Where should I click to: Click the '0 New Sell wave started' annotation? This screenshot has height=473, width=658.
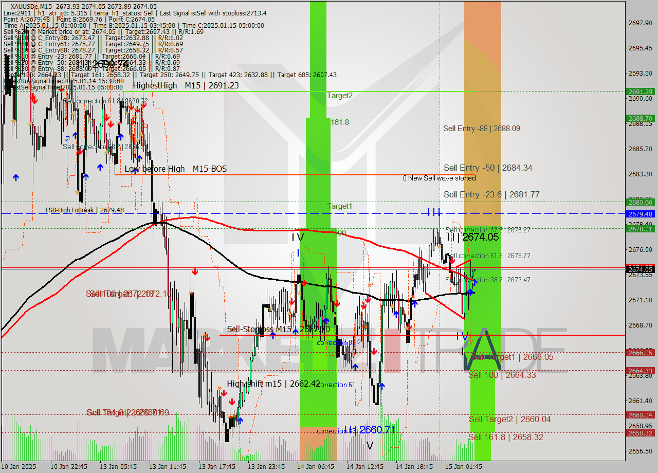tap(439, 178)
